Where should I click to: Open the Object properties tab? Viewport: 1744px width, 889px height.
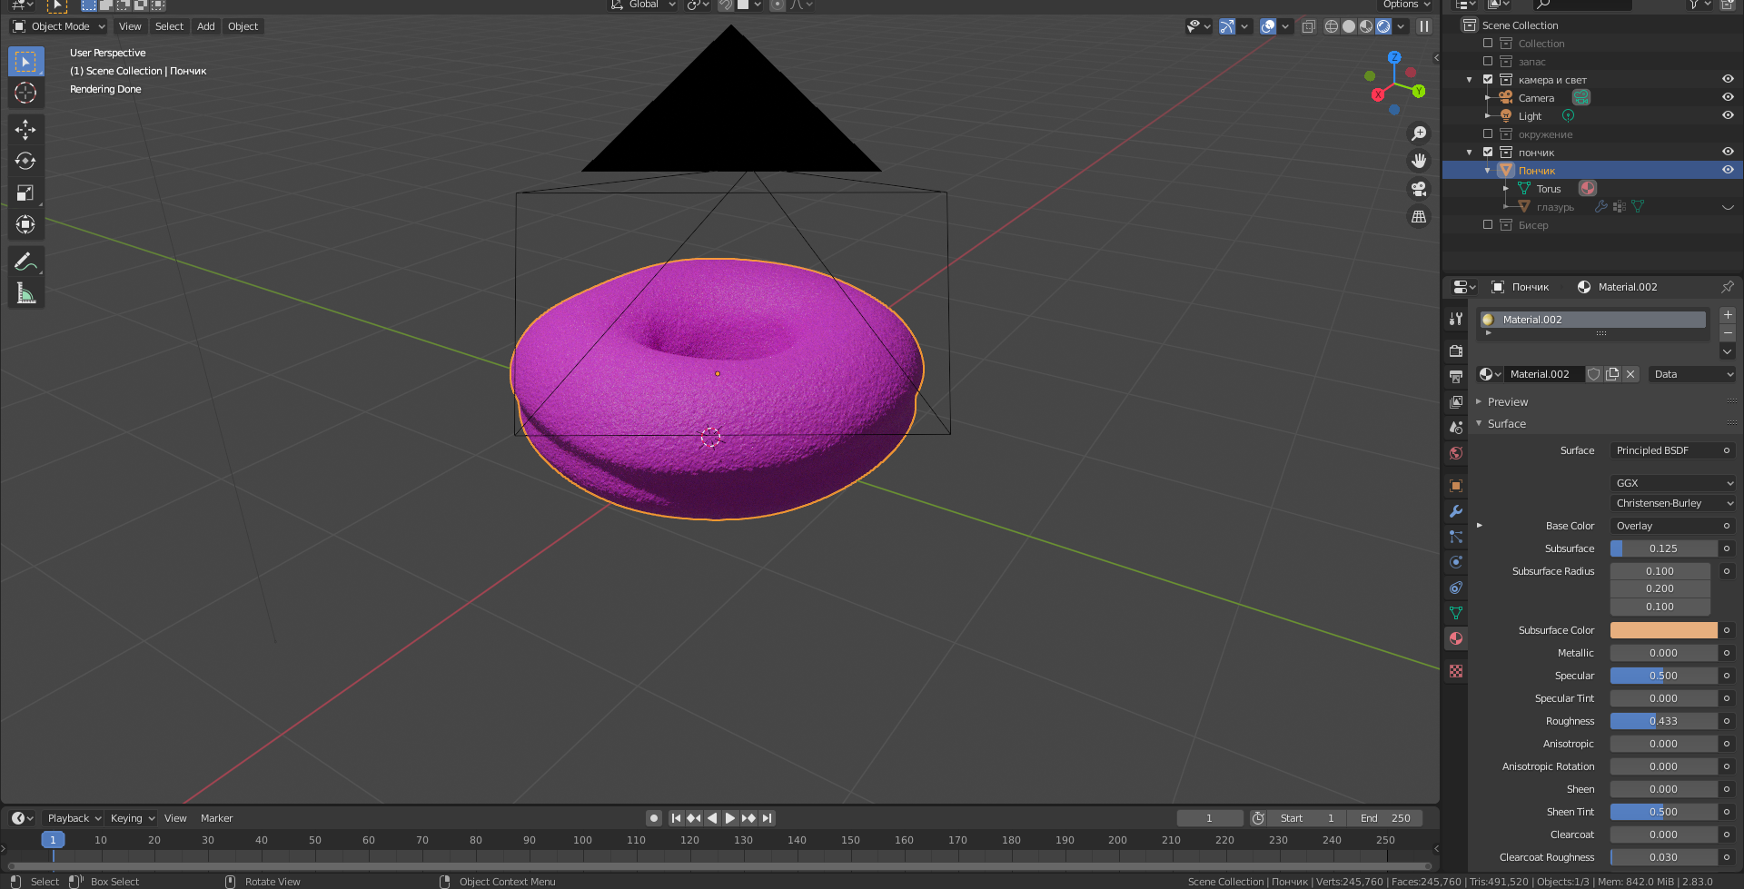click(1456, 486)
